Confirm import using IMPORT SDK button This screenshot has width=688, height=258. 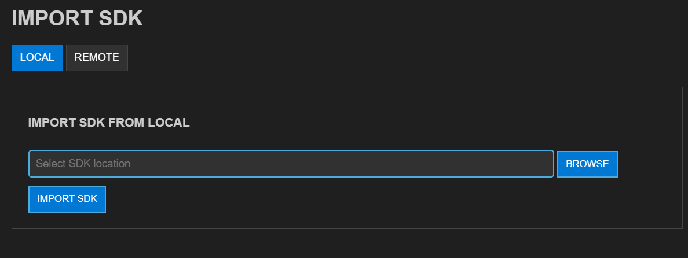[x=67, y=199]
